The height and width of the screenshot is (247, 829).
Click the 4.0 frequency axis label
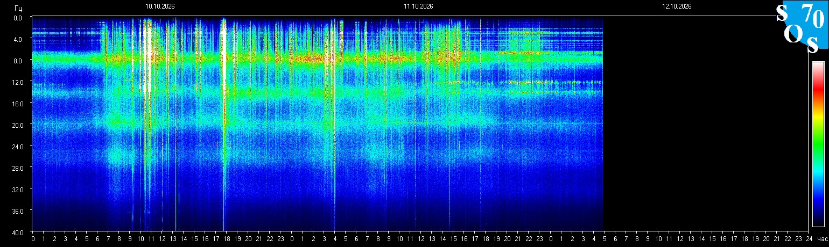click(17, 39)
